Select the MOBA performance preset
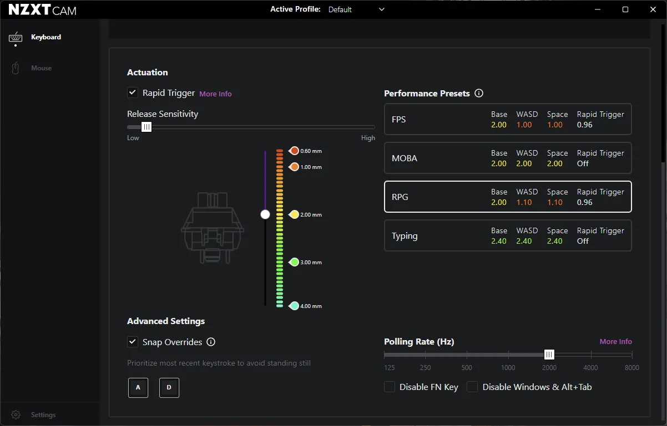The image size is (667, 426). [508, 158]
